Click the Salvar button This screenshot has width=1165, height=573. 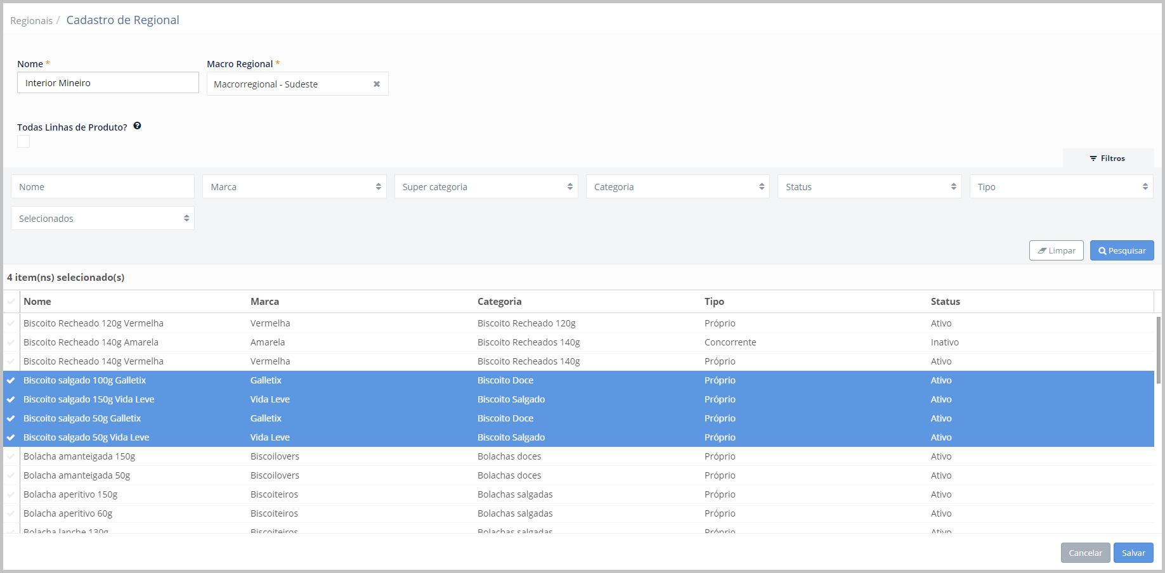pyautogui.click(x=1133, y=553)
